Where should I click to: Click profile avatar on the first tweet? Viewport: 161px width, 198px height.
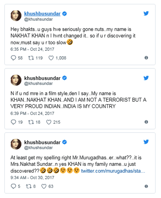pos(16,16)
